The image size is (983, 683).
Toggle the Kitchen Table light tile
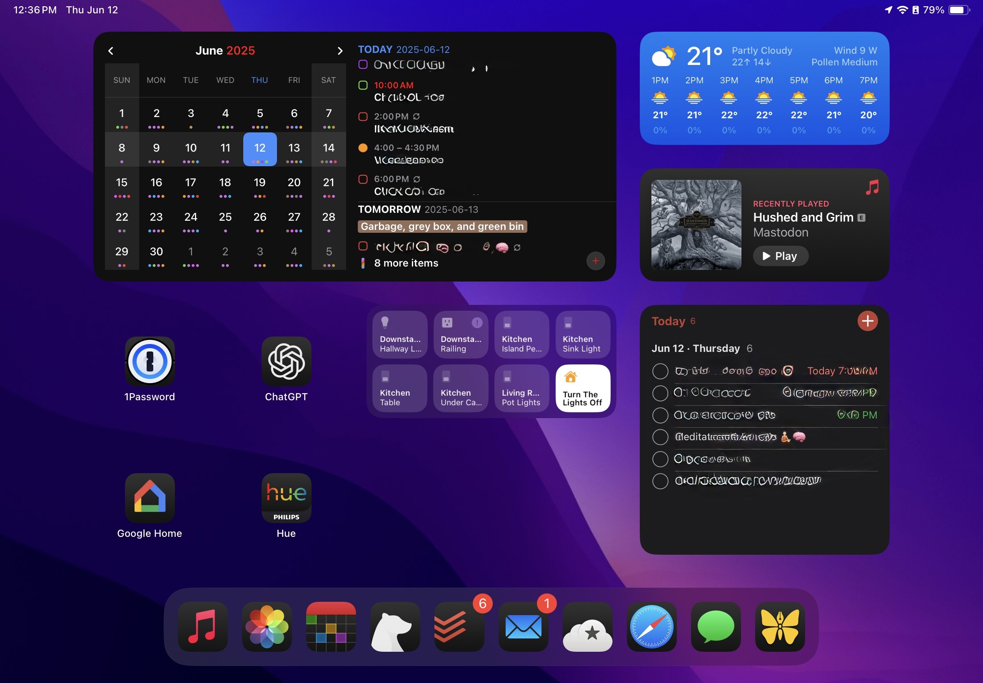coord(400,388)
